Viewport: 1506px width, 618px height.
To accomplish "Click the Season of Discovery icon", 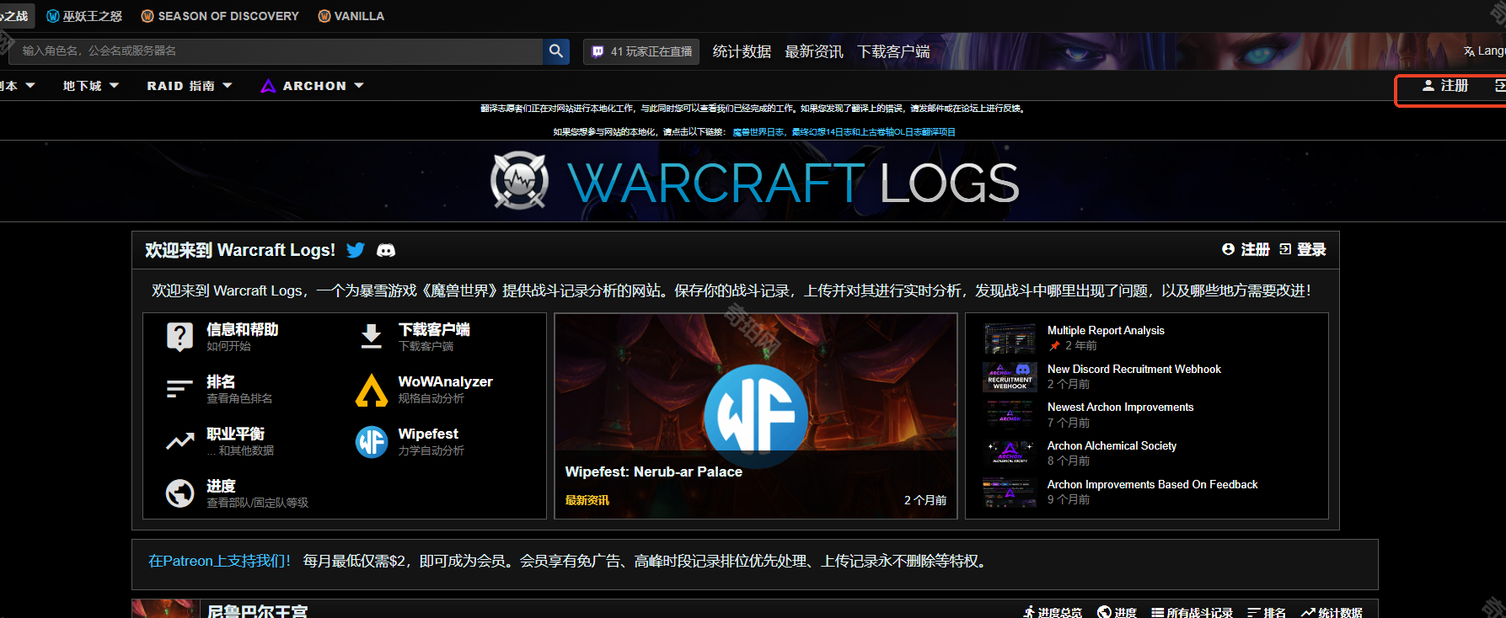I will (147, 16).
